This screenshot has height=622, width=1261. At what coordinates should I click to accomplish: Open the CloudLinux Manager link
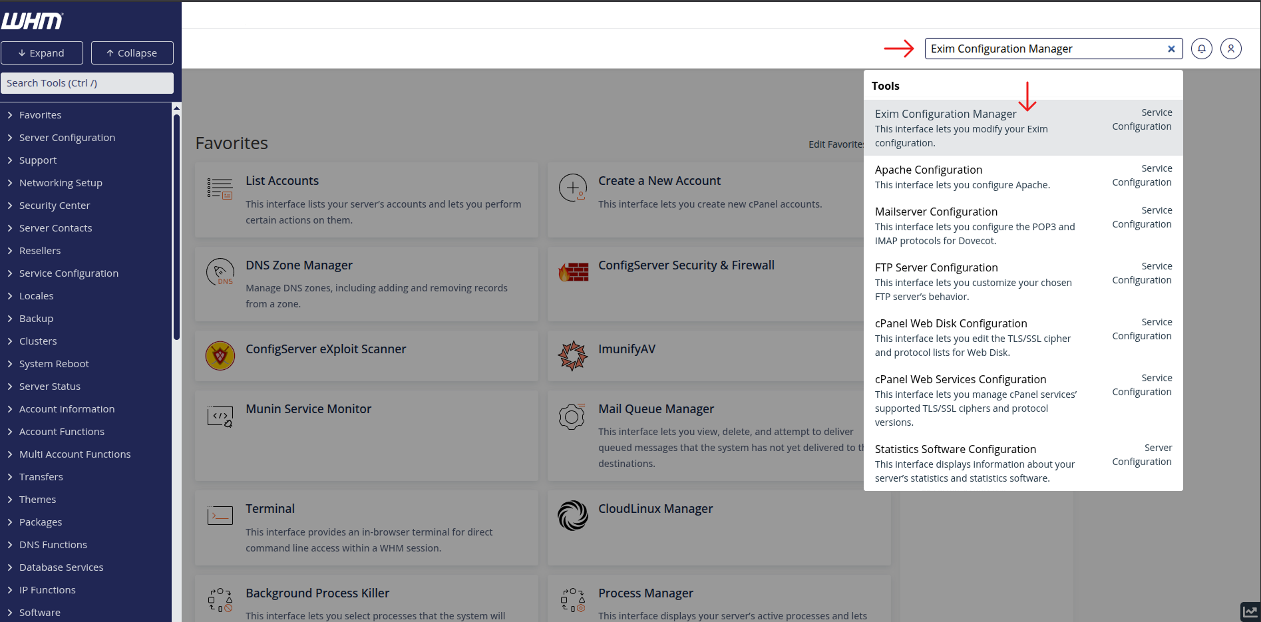(655, 509)
